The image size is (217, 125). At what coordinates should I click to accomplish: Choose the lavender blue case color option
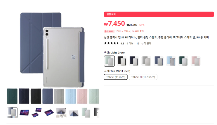pyautogui.click(x=159, y=61)
